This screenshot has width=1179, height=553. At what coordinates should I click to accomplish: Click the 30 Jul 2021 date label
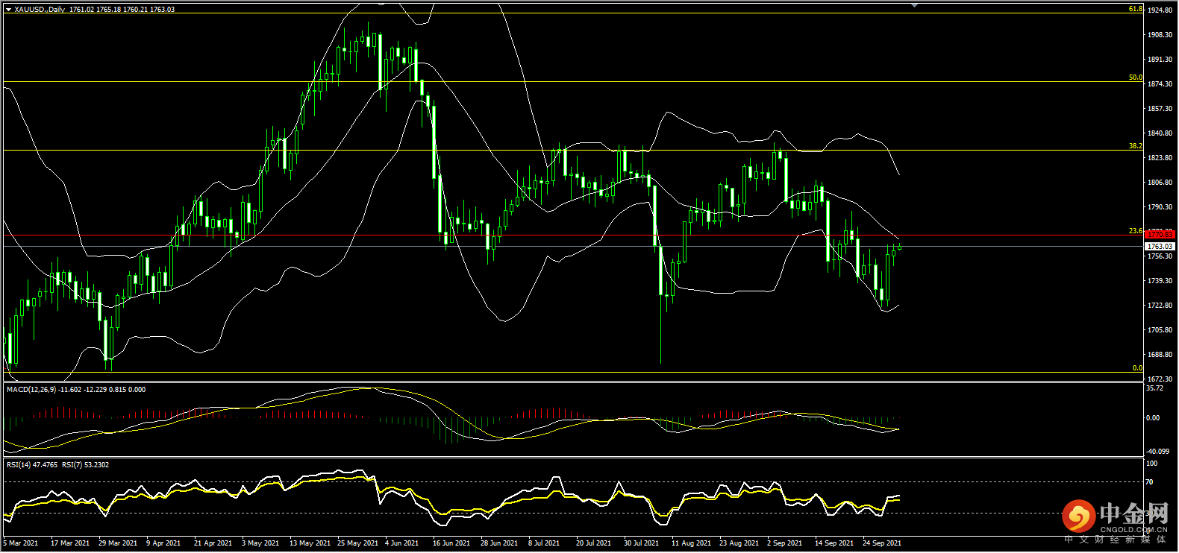click(641, 543)
